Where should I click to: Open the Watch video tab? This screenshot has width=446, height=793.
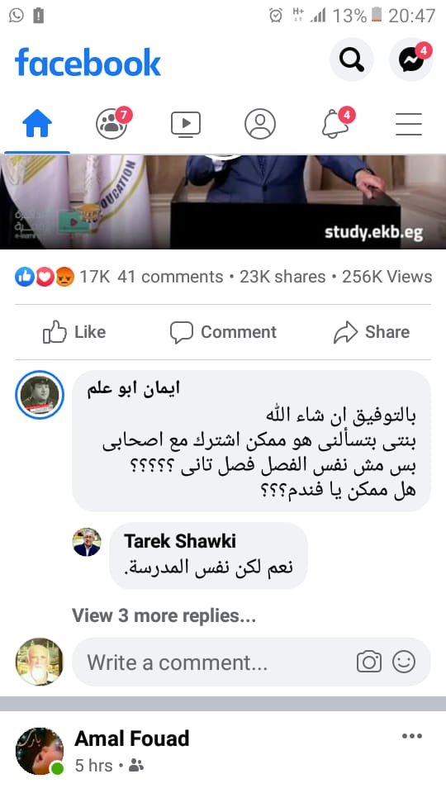tap(186, 124)
